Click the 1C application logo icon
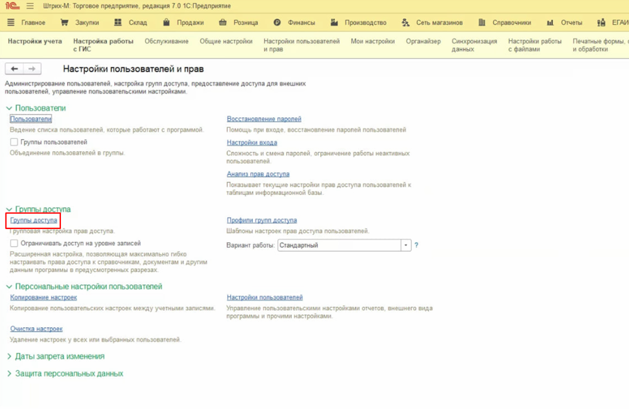 (x=12, y=6)
